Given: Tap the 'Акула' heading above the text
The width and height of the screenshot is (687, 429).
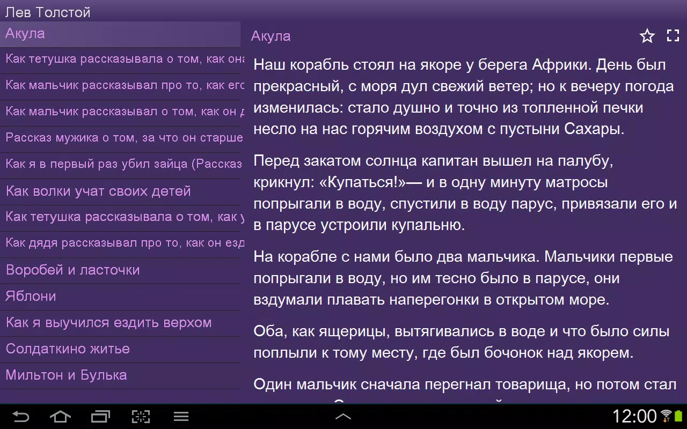Looking at the screenshot, I should click(271, 36).
